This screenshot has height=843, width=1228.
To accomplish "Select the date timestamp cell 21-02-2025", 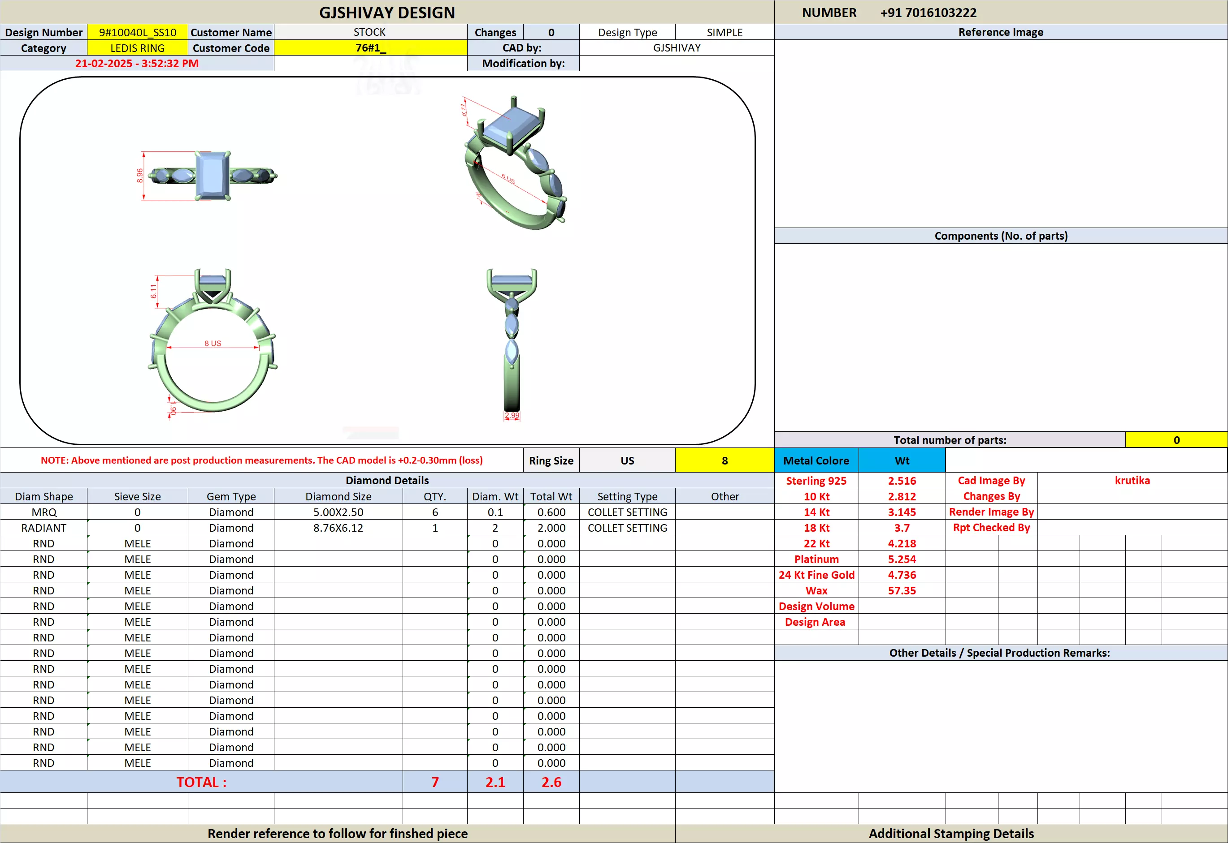I will pyautogui.click(x=137, y=64).
